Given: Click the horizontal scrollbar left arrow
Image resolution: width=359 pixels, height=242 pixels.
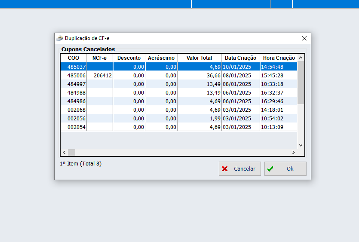Looking at the screenshot, I should 64,153.
